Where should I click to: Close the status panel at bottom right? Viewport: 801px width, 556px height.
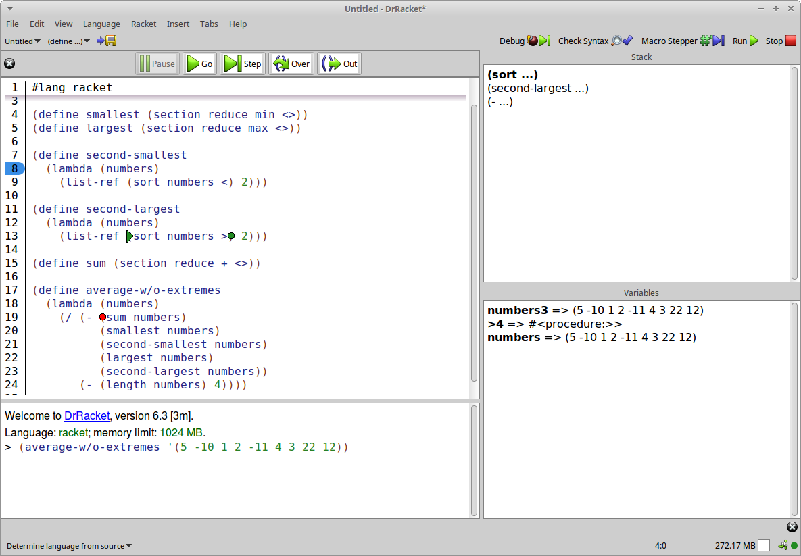click(792, 527)
